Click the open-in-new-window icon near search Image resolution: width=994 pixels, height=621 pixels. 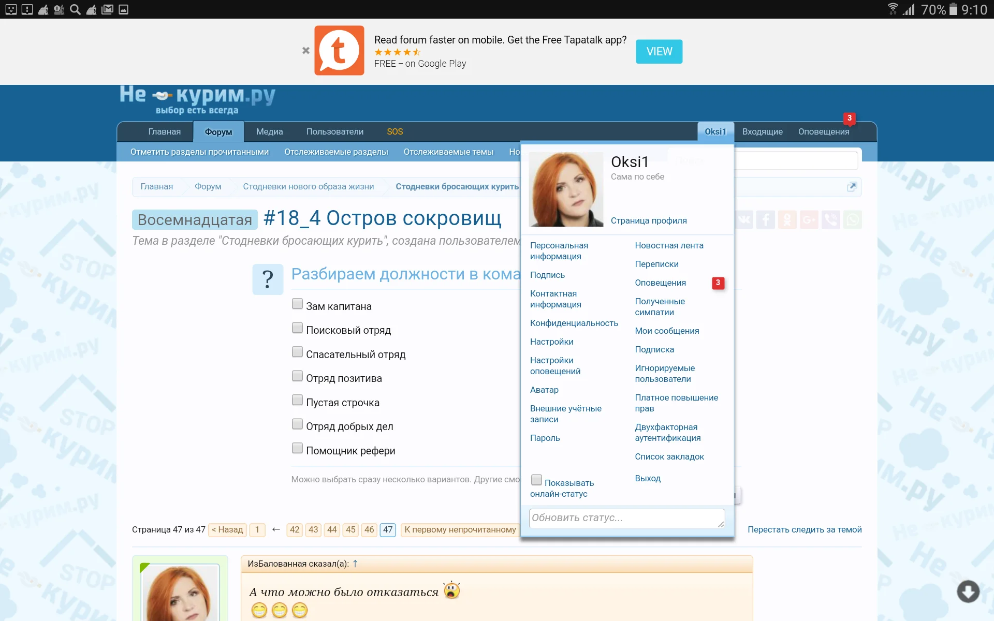point(852,187)
